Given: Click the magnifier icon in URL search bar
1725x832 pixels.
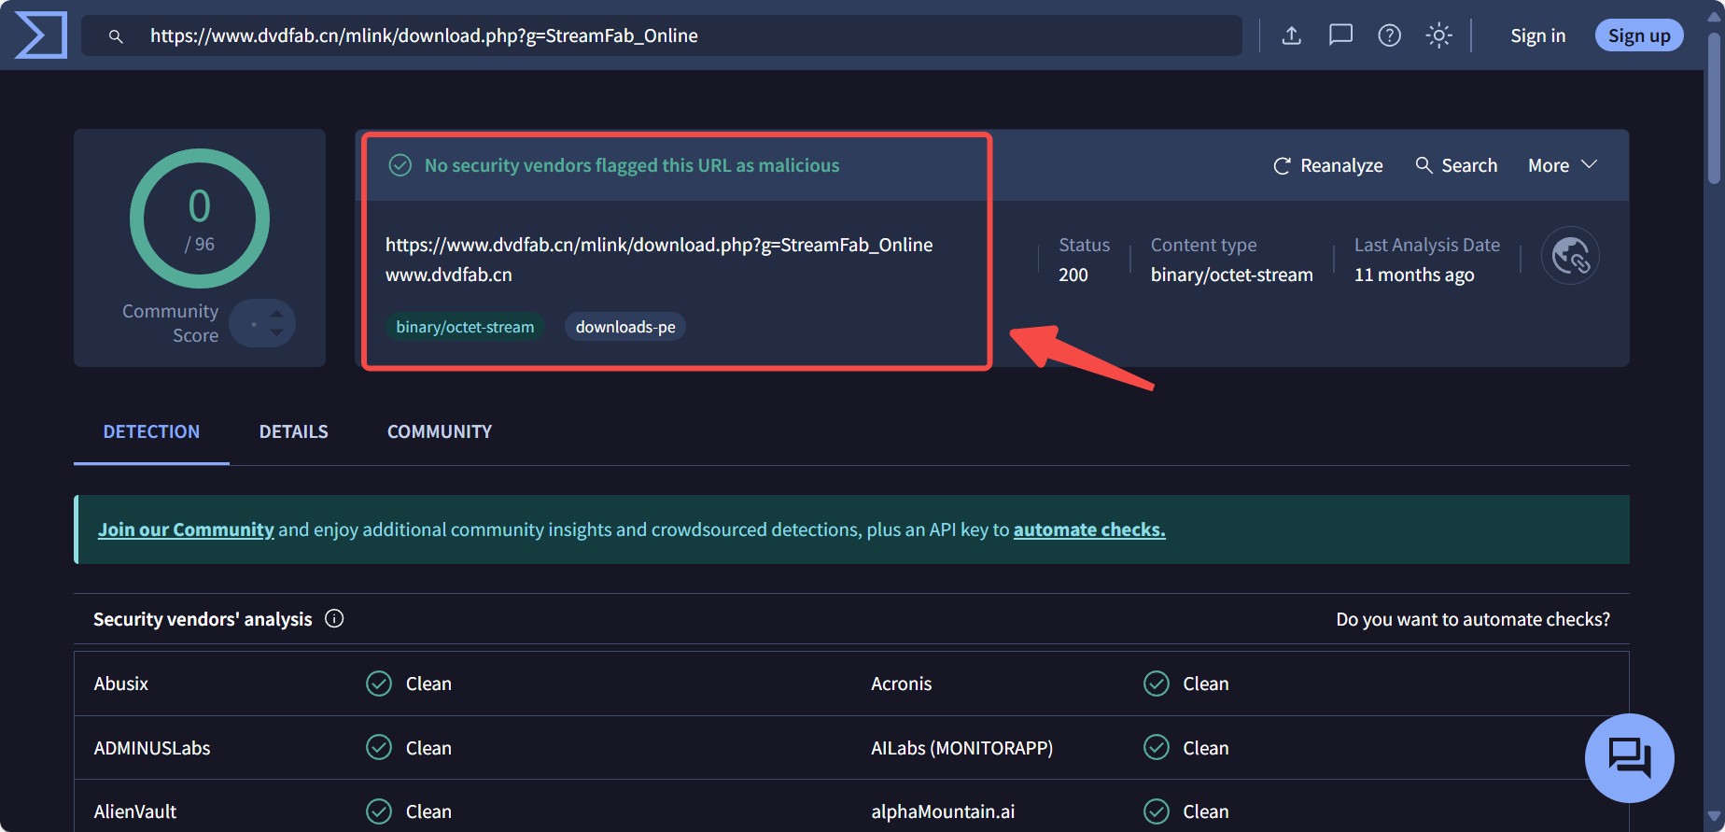Looking at the screenshot, I should pyautogui.click(x=116, y=36).
